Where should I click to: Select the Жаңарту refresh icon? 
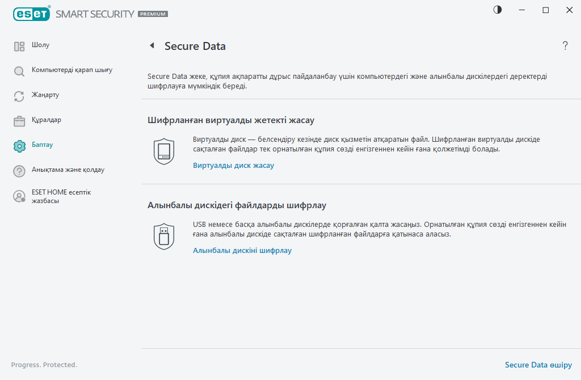coord(19,95)
